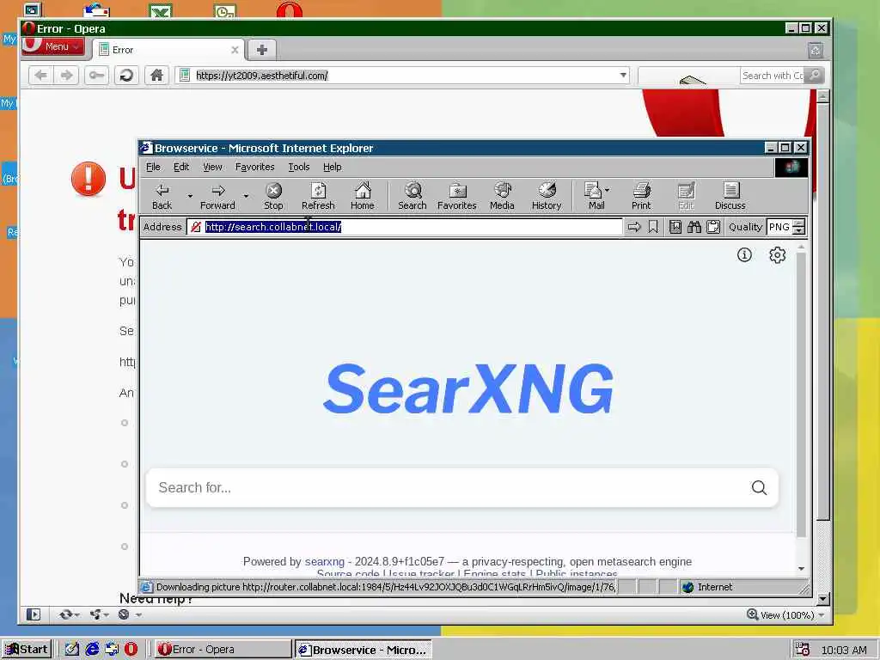Click the Mail toolbar icon
This screenshot has height=660, width=880.
coord(594,196)
